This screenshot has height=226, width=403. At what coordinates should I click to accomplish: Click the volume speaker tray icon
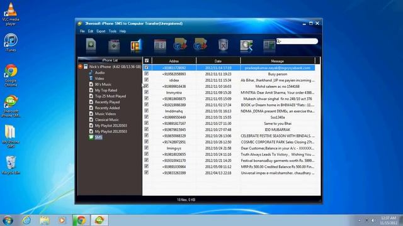click(x=373, y=220)
